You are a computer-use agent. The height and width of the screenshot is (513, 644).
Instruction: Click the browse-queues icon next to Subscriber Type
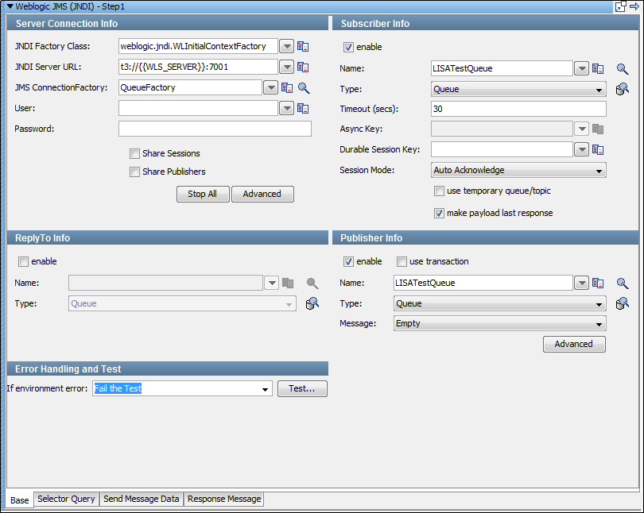[x=623, y=89]
